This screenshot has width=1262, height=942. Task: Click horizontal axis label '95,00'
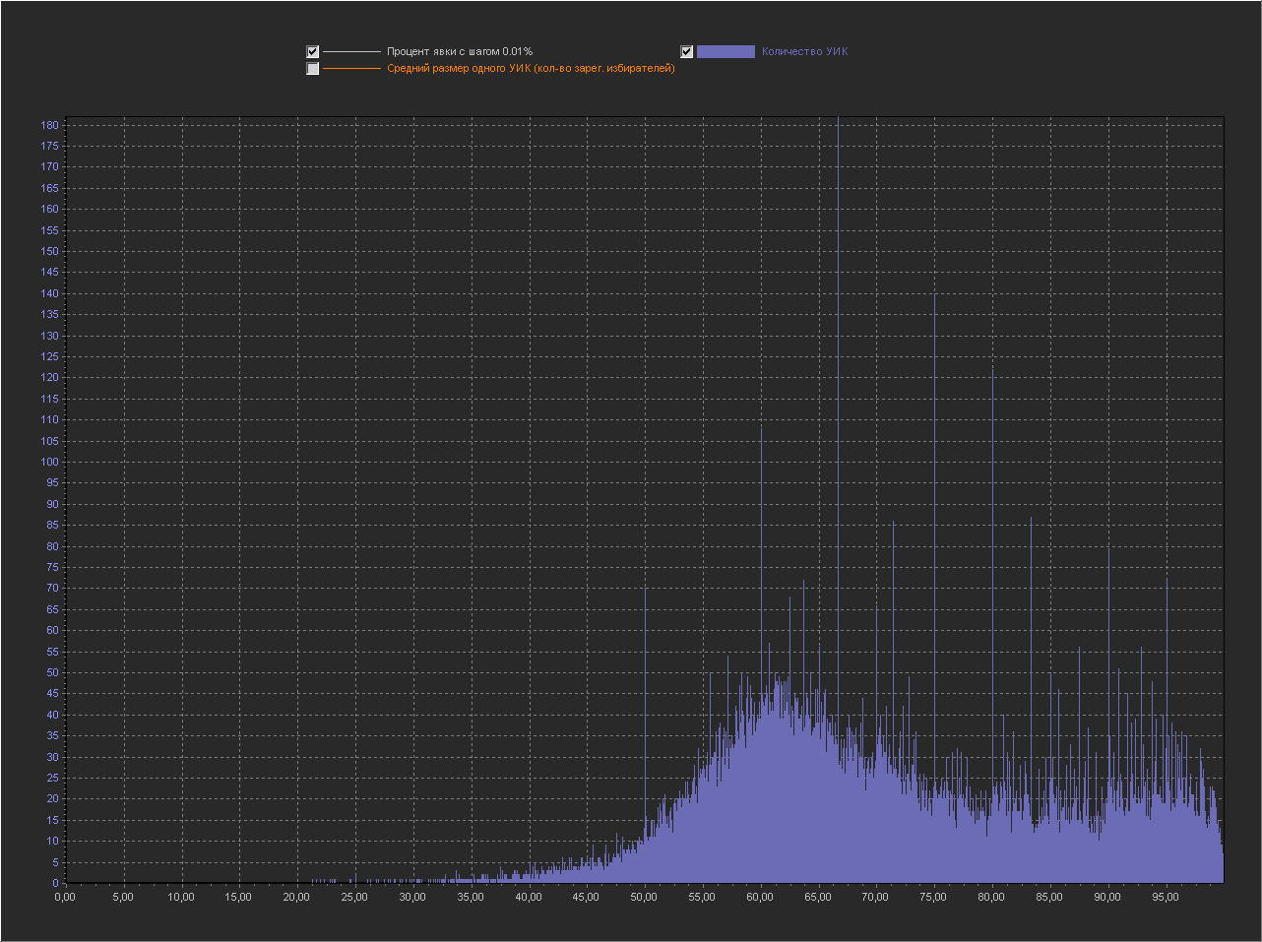(1166, 897)
